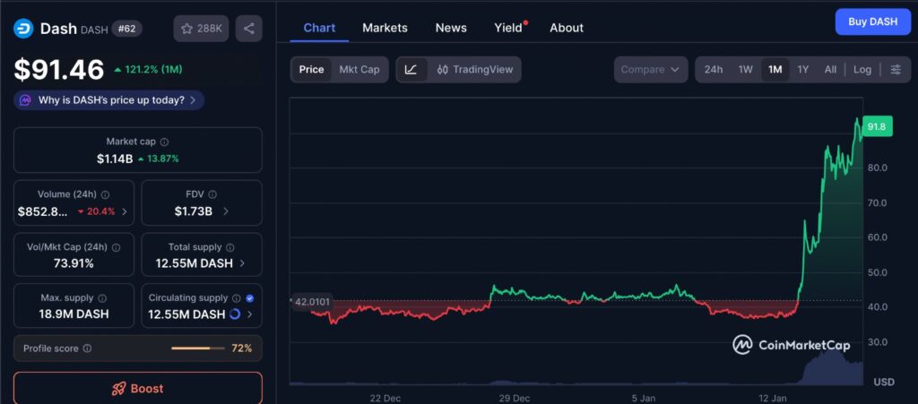This screenshot has height=404, width=918.
Task: Click the 12 Jan date axis label
Action: point(773,398)
